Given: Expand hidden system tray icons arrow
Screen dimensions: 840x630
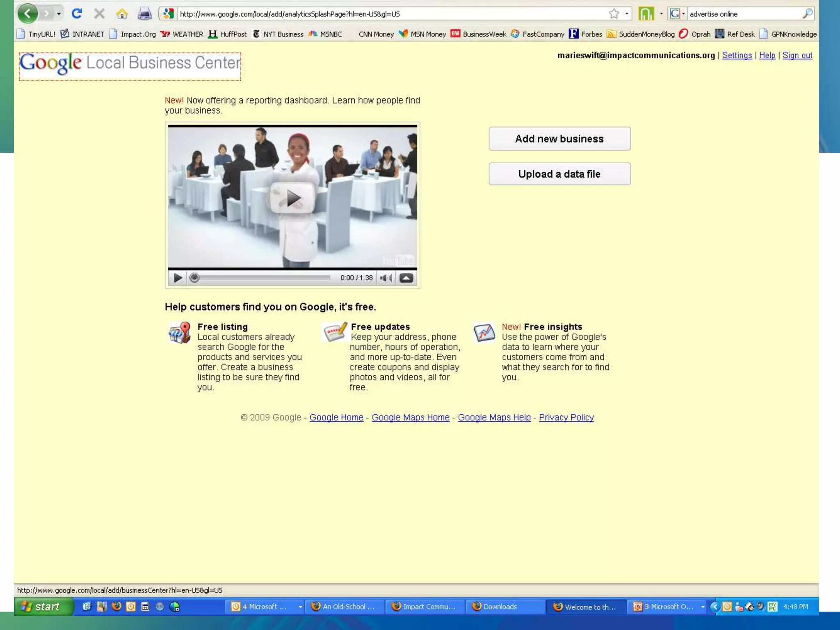Looking at the screenshot, I should pos(715,607).
